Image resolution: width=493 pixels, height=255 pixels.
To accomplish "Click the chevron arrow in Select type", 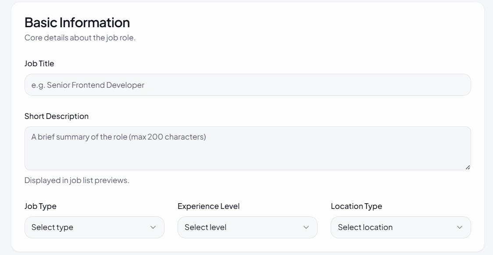I will pyautogui.click(x=153, y=227).
